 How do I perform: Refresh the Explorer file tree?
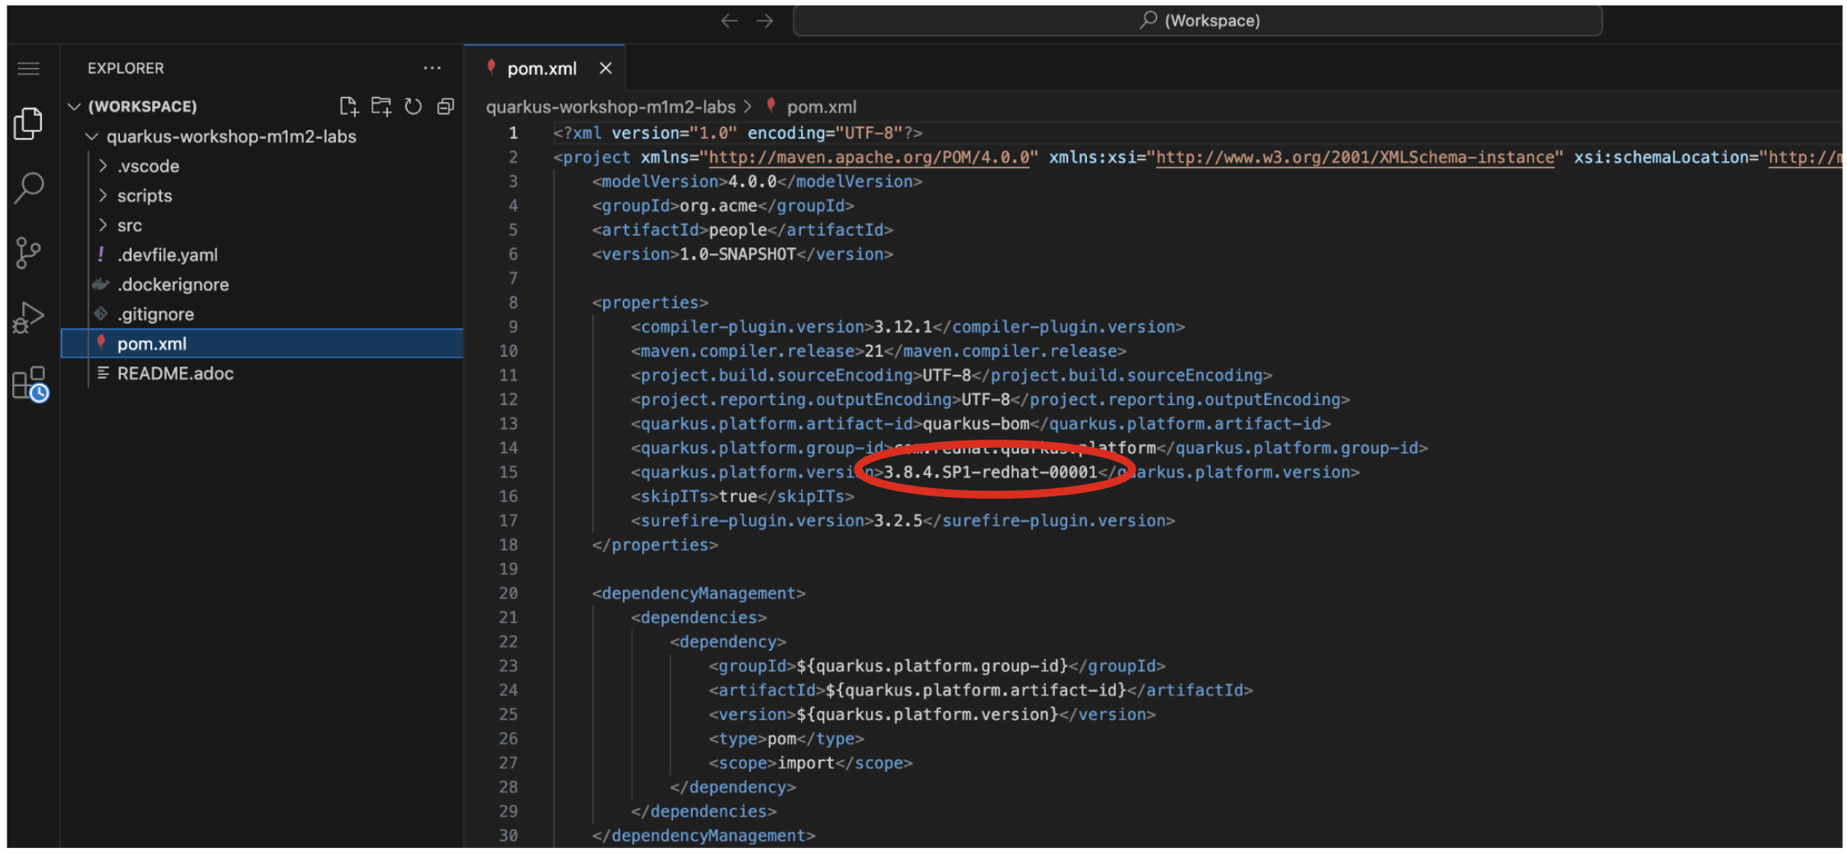click(x=413, y=106)
